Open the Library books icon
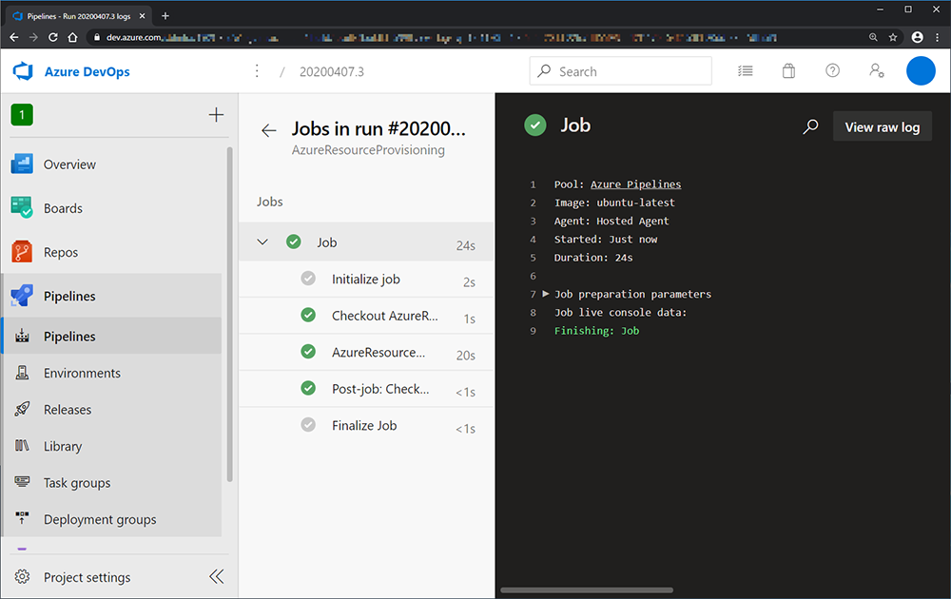This screenshot has height=599, width=951. (22, 446)
